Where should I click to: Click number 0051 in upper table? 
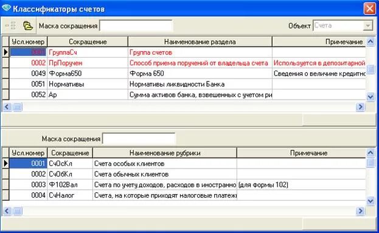click(x=28, y=84)
